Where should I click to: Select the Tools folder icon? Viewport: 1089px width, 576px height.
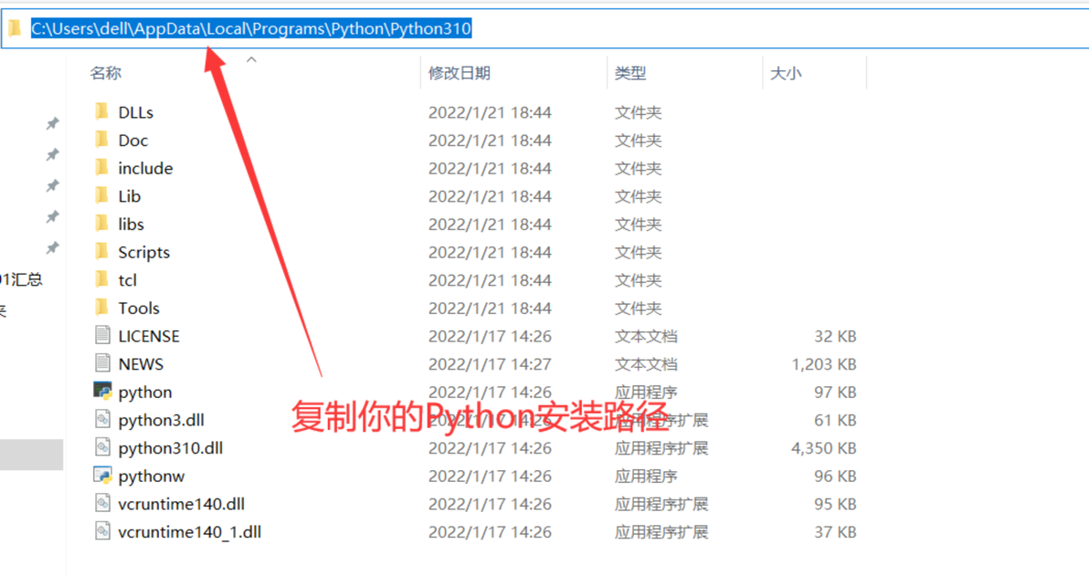pyautogui.click(x=102, y=308)
